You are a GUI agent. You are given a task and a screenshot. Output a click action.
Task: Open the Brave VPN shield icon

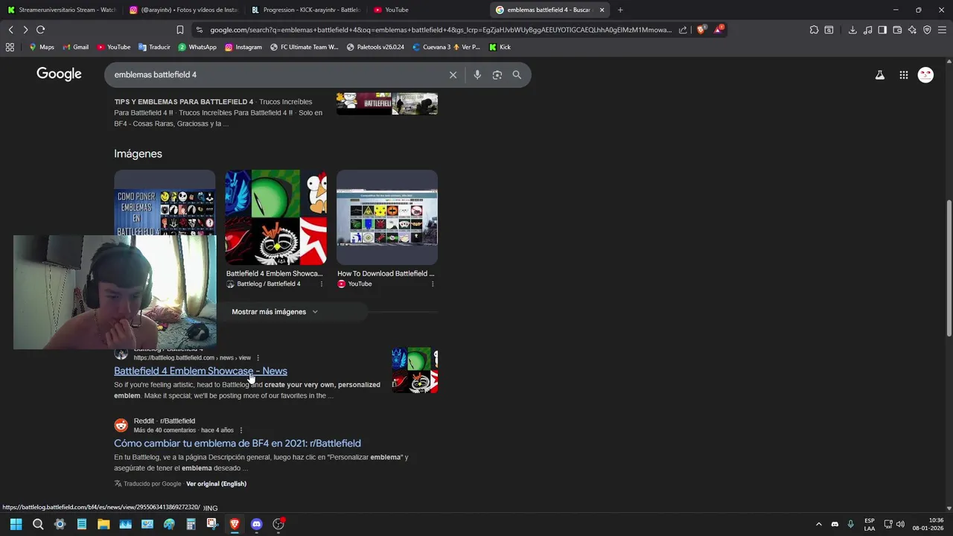tap(927, 30)
